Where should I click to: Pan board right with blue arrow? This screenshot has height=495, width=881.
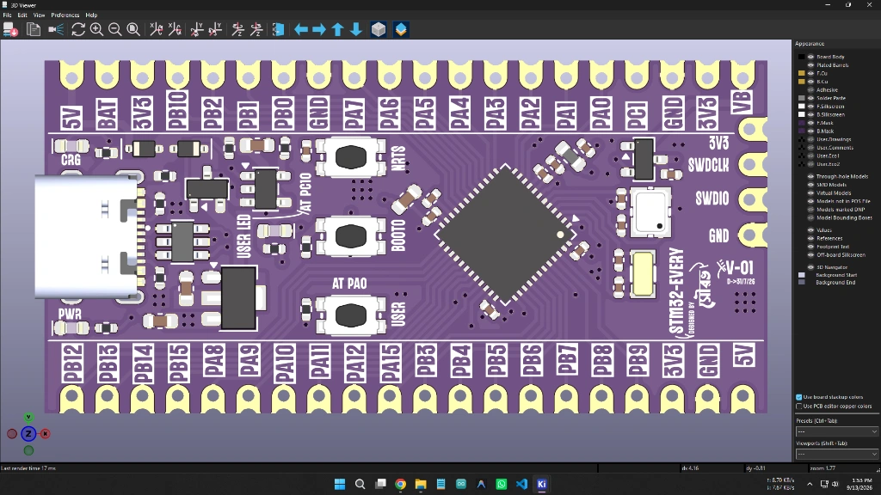click(x=319, y=29)
